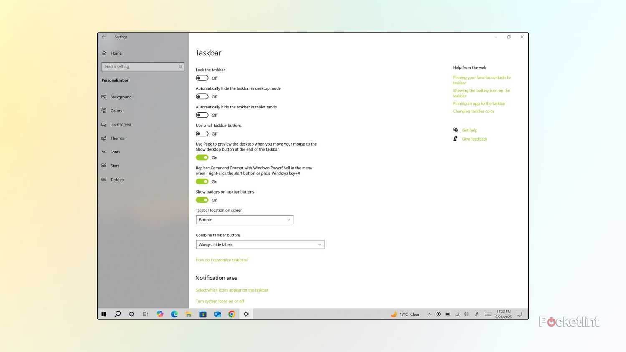Open the Lock screen icon
The height and width of the screenshot is (352, 626).
coord(104,124)
